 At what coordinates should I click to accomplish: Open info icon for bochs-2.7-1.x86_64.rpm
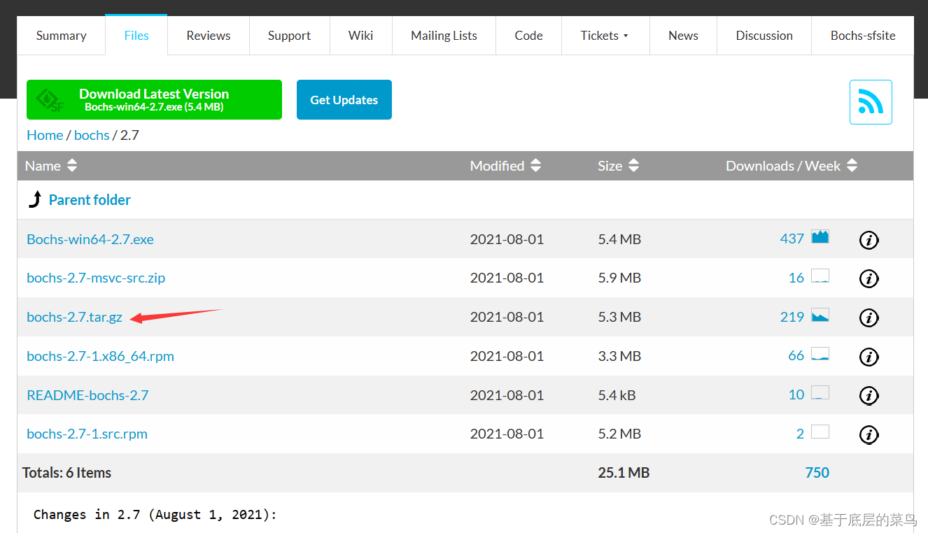coord(869,357)
